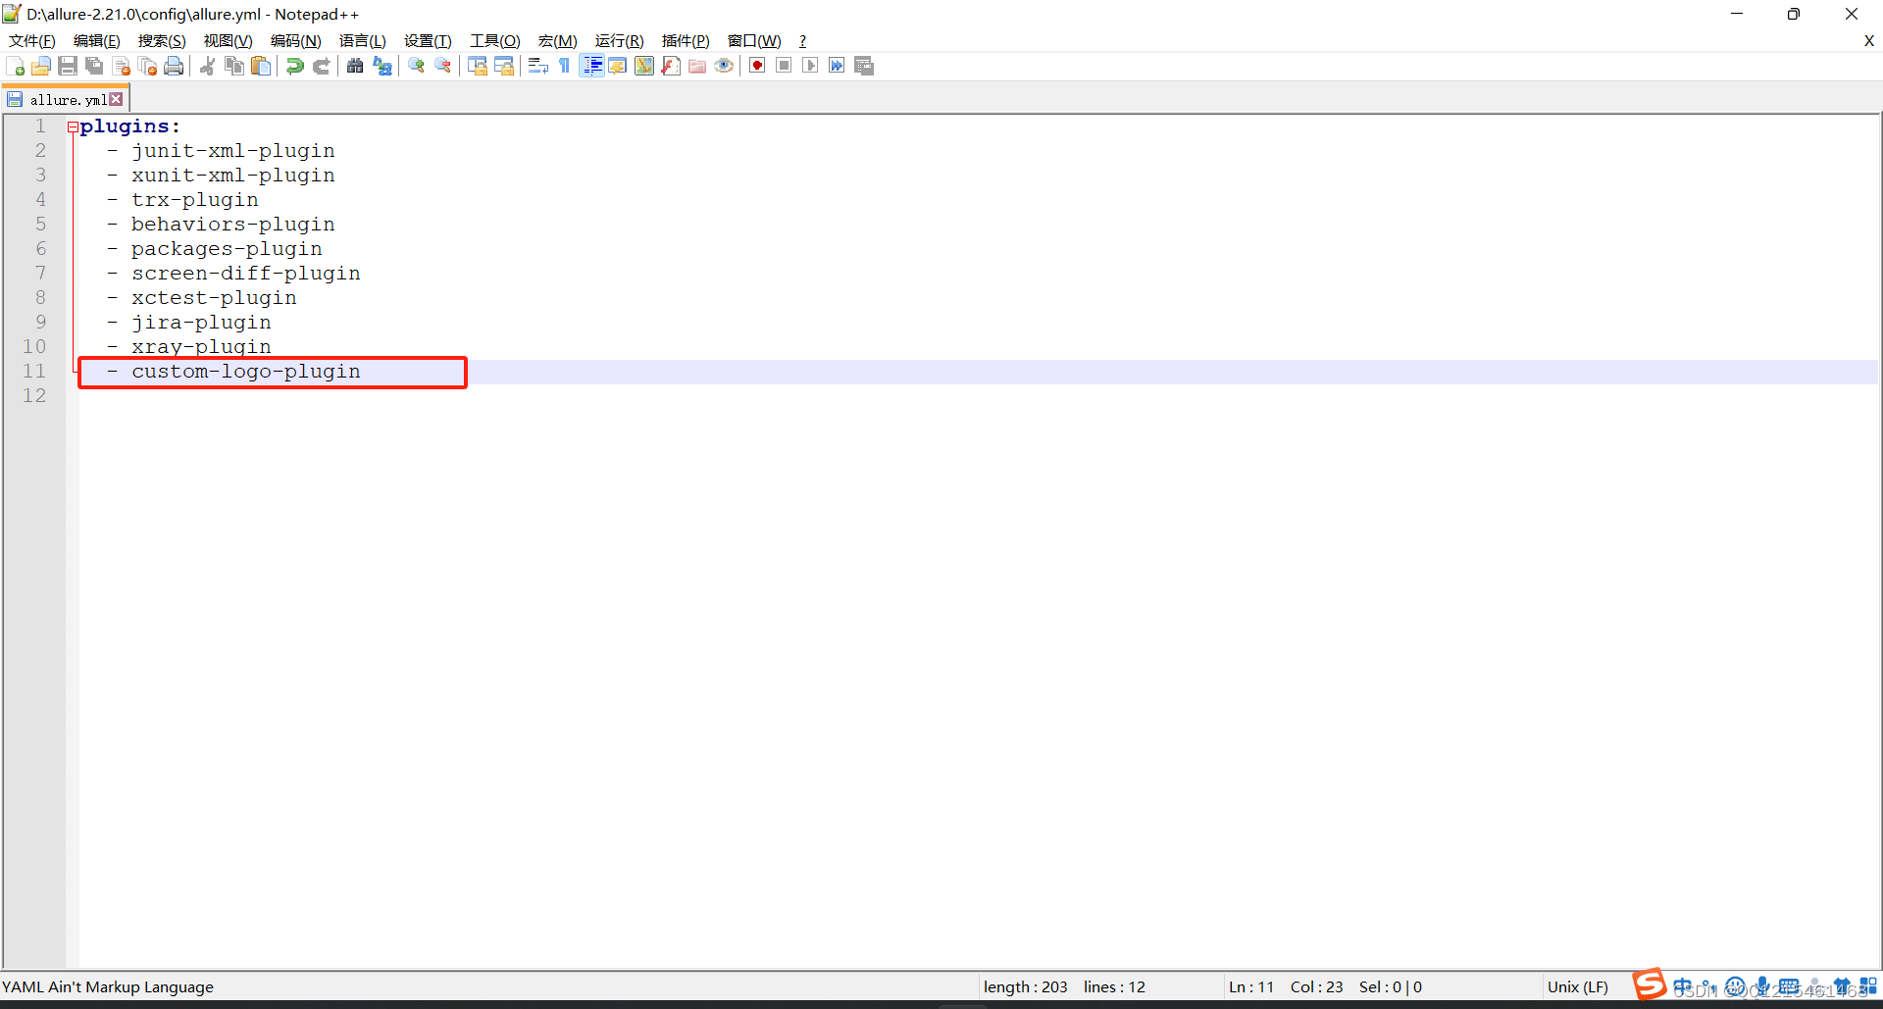Click the Ln : 11 Col : 23 status field

1286,986
